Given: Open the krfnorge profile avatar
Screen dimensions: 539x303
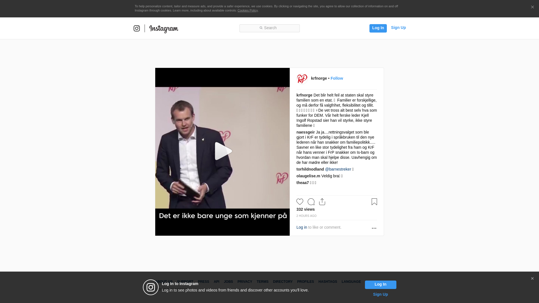Looking at the screenshot, I should tap(302, 79).
